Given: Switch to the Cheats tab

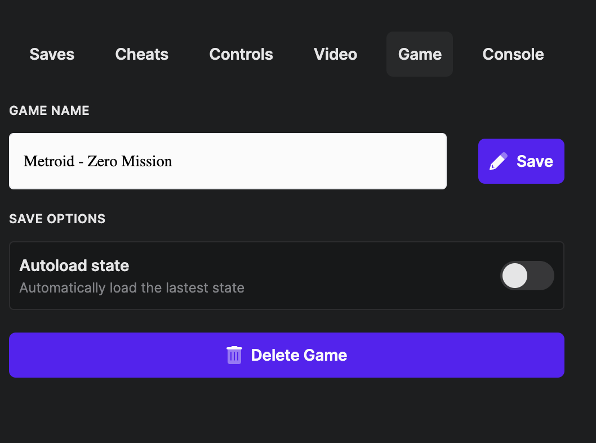Looking at the screenshot, I should tap(142, 54).
